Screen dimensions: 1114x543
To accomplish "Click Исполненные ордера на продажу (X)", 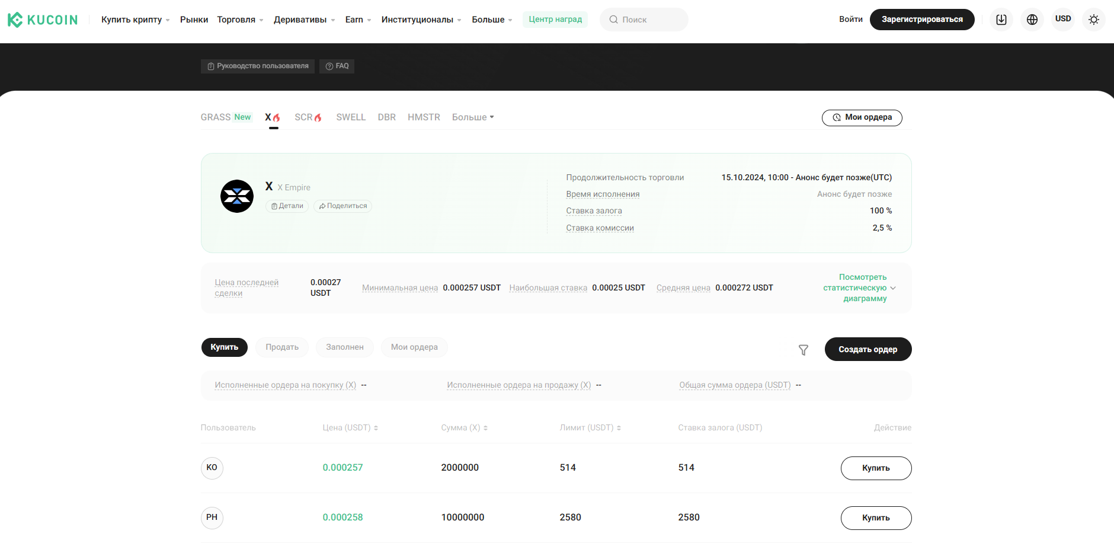I will tap(519, 385).
